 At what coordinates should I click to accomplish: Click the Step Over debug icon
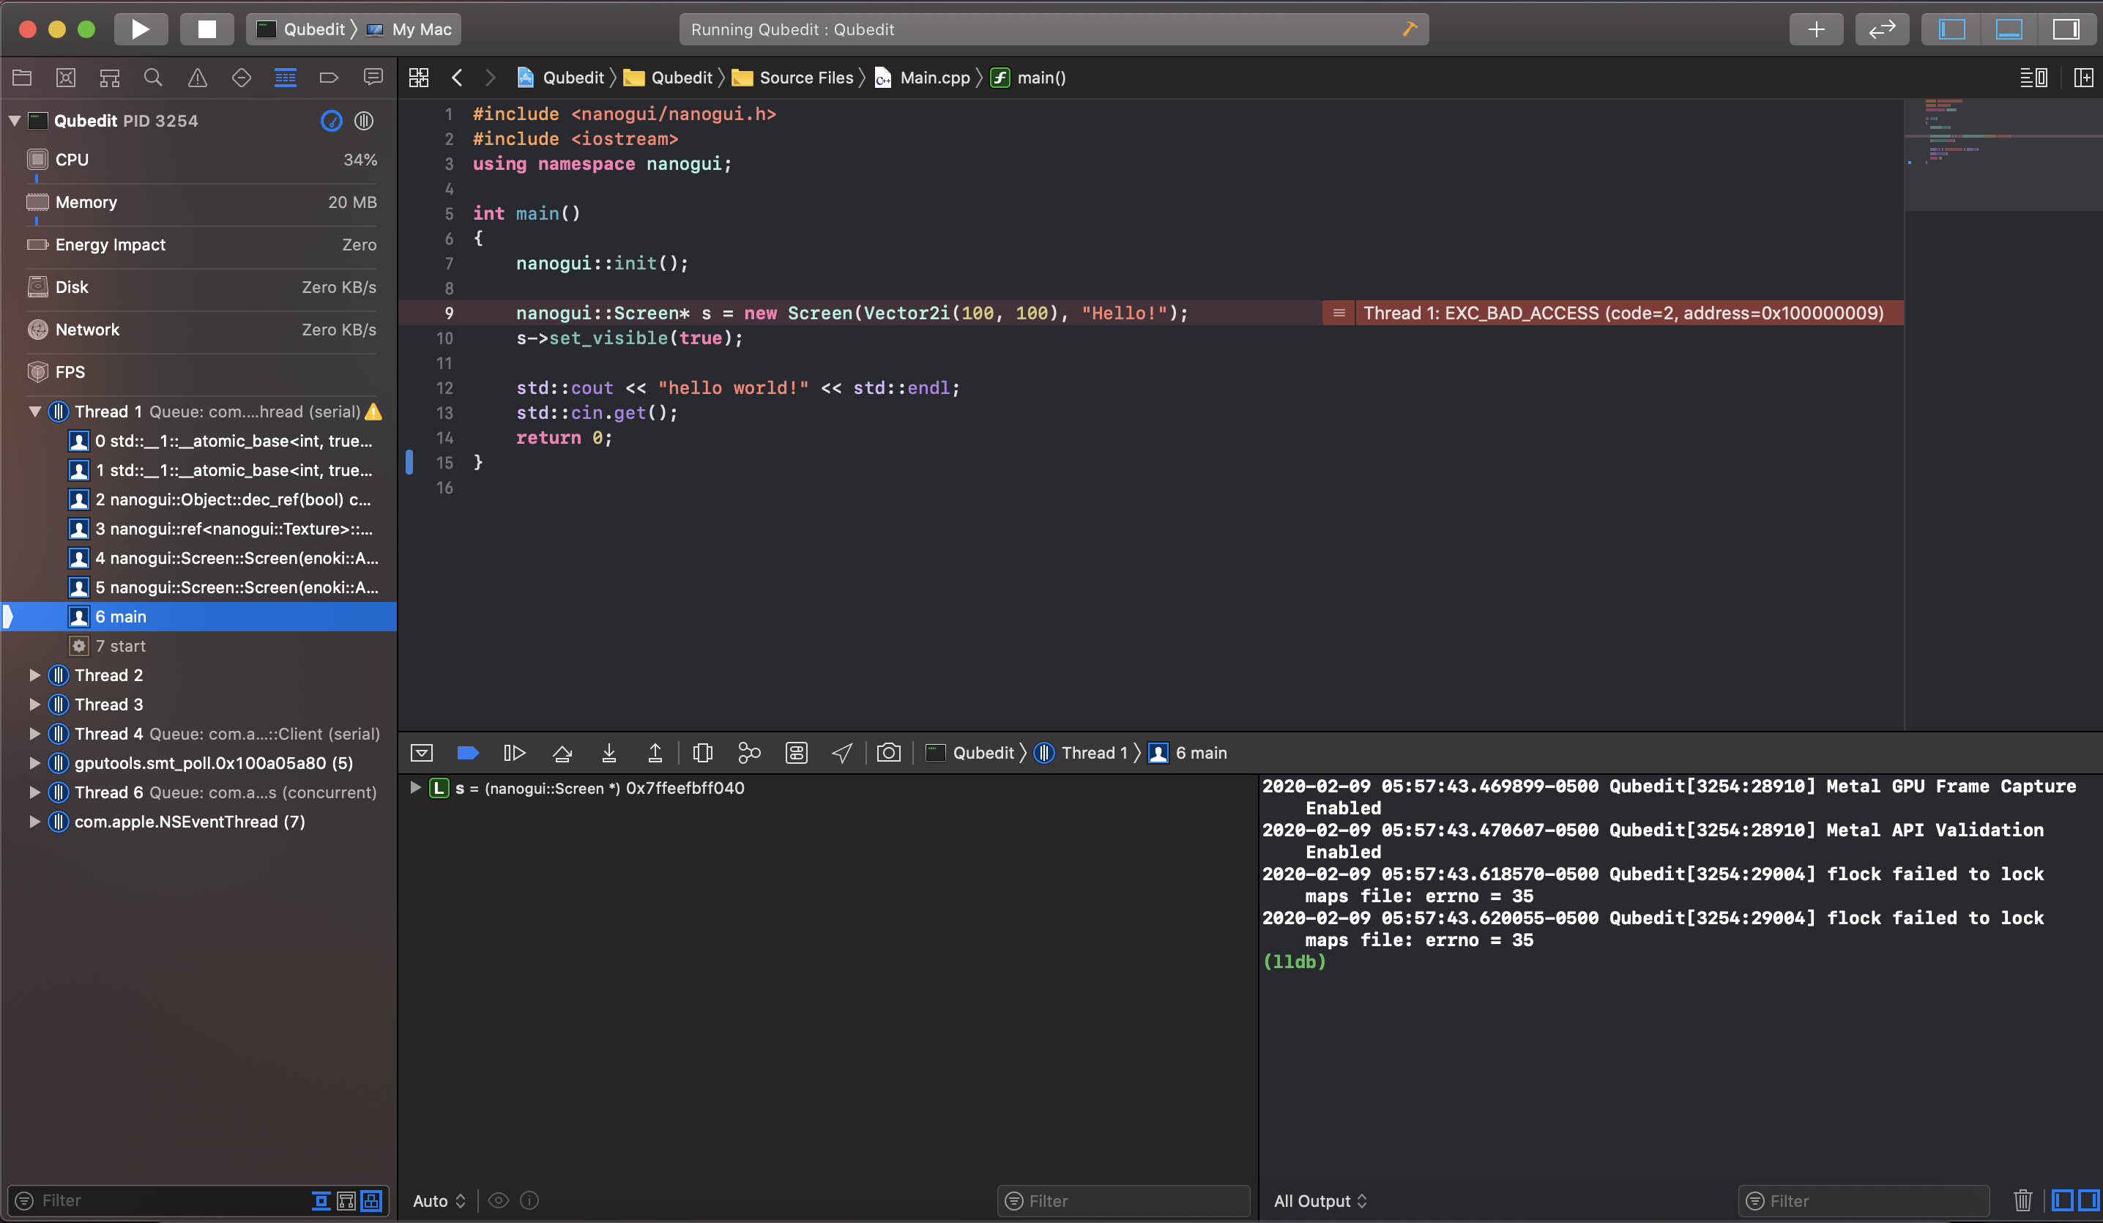pyautogui.click(x=562, y=753)
